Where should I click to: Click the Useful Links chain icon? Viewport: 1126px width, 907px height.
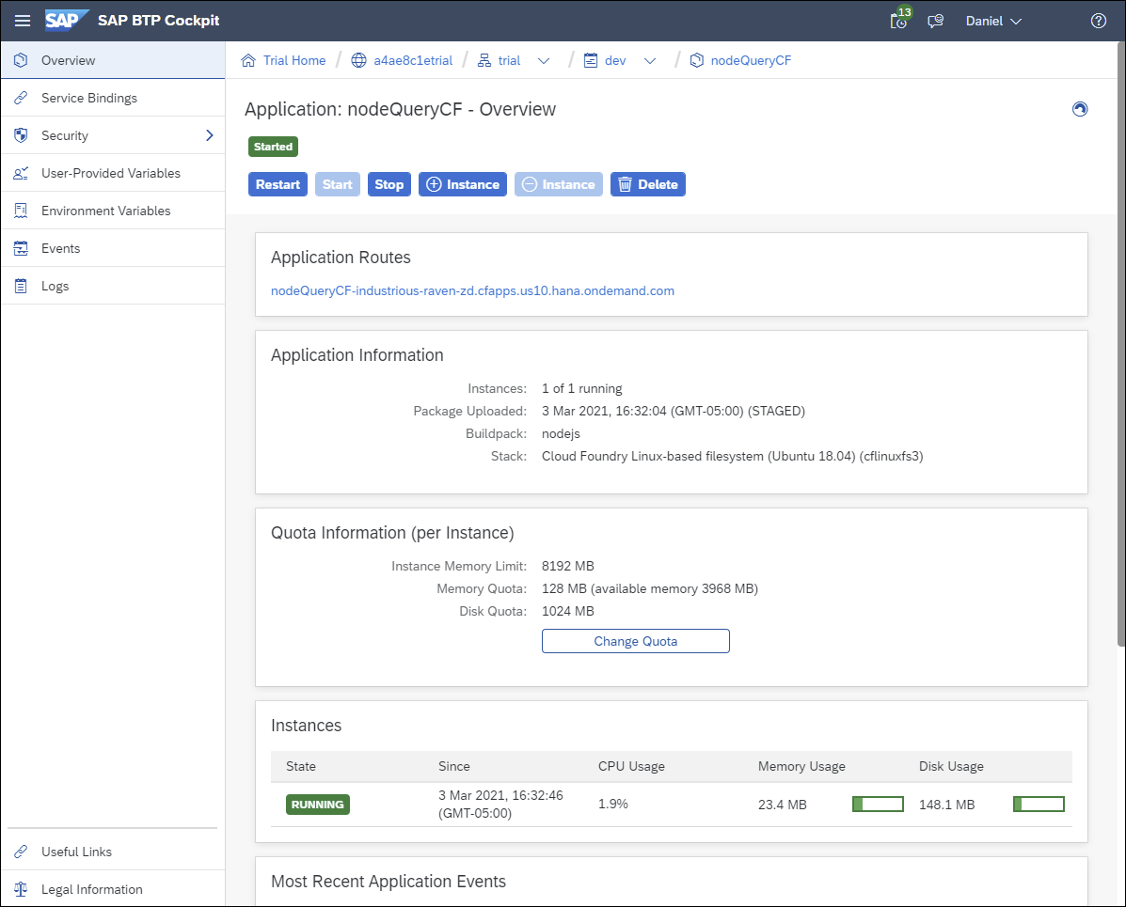pyautogui.click(x=21, y=852)
